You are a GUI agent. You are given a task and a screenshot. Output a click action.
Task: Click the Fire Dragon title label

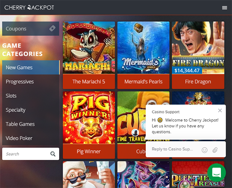[198, 82]
